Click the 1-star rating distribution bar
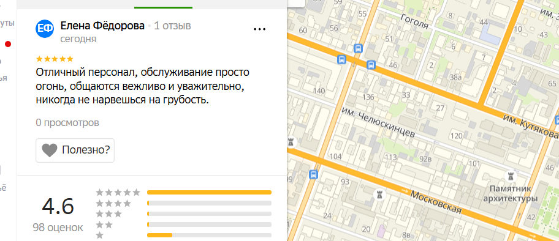 pyautogui.click(x=209, y=235)
